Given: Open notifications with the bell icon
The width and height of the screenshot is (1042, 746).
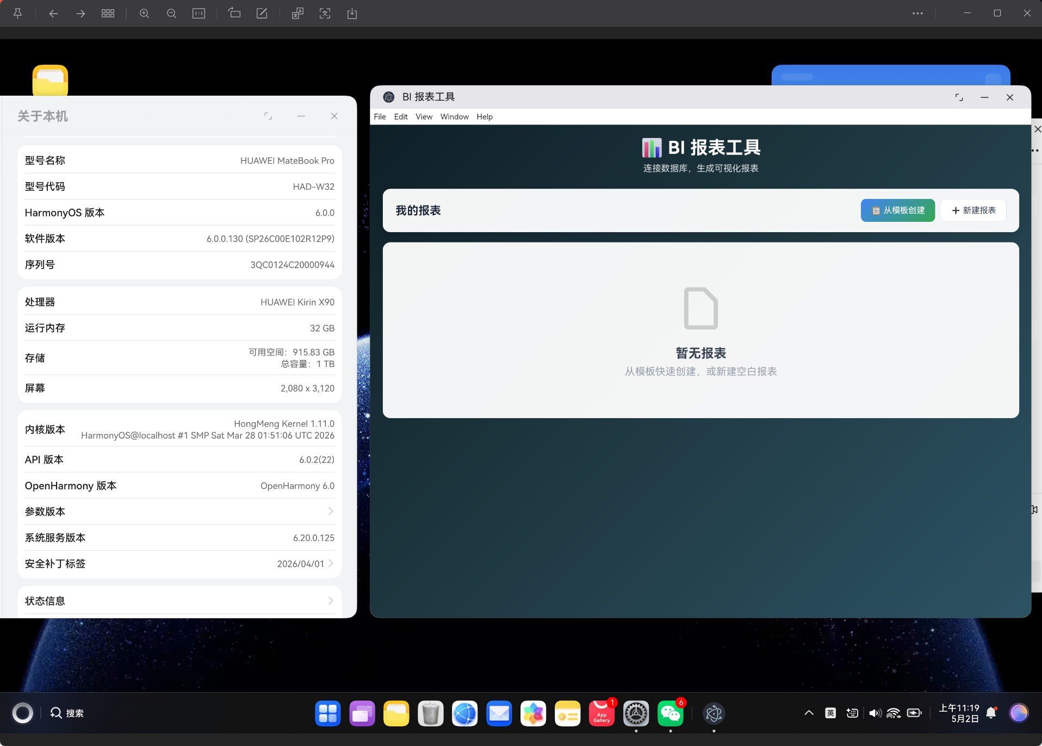Looking at the screenshot, I should coord(991,713).
